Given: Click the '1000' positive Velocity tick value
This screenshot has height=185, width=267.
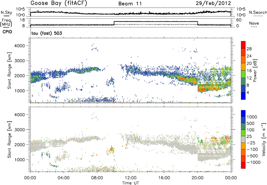Looking at the screenshot, I should pos(252,117).
